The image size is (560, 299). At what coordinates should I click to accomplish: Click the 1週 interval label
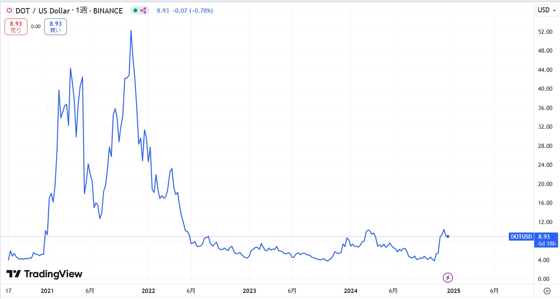[82, 11]
